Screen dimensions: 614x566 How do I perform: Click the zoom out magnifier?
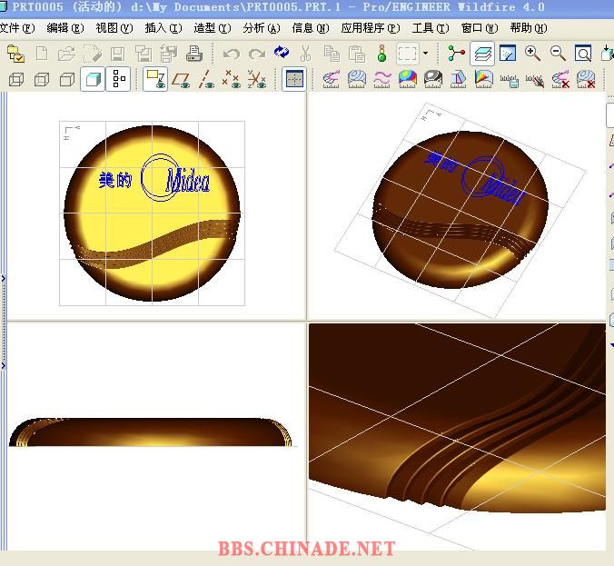pyautogui.click(x=558, y=54)
